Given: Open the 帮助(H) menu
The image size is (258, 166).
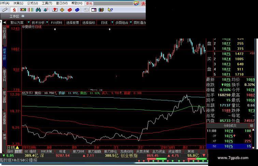Looking at the screenshot, I should point(77,3).
